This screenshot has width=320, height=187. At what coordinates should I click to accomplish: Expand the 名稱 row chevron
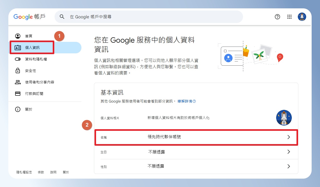(x=289, y=137)
